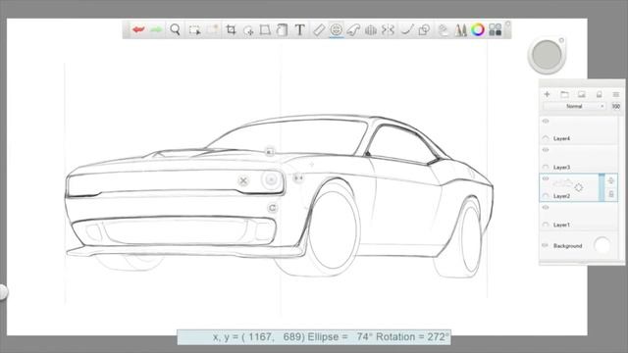Click the lock icon in Layers header
Viewport: 628px width, 353px height.
(x=600, y=94)
